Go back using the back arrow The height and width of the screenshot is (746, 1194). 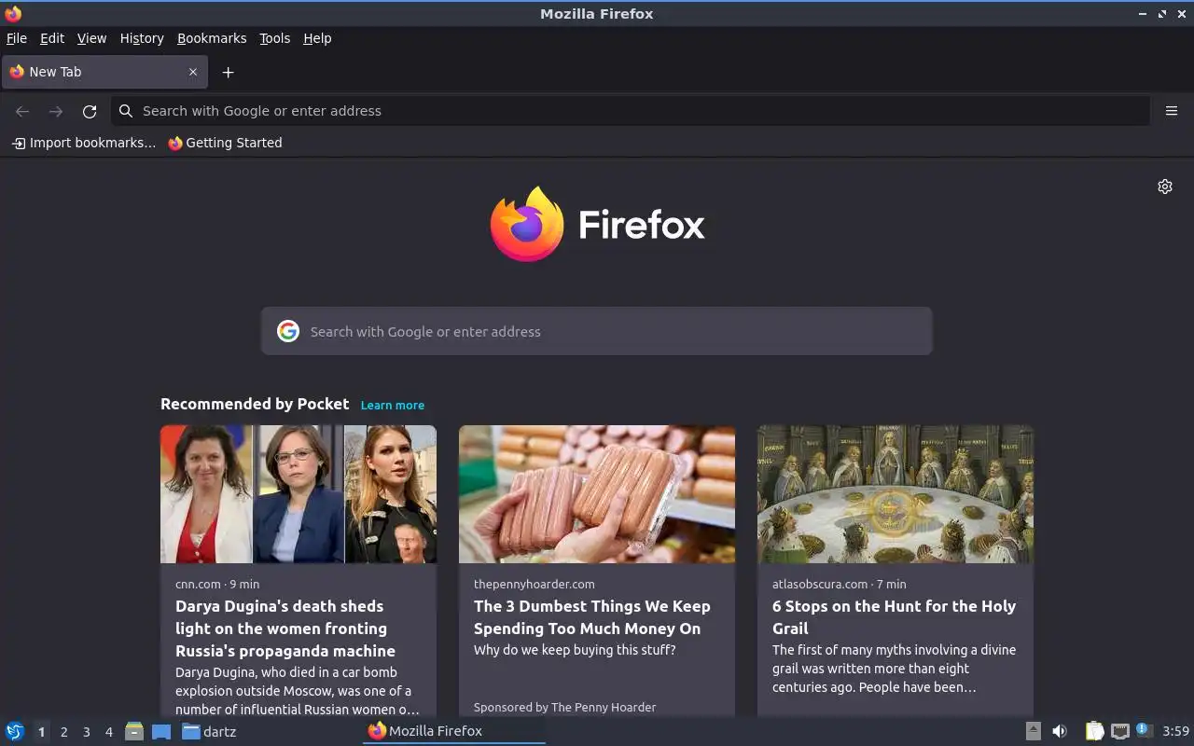pyautogui.click(x=22, y=111)
